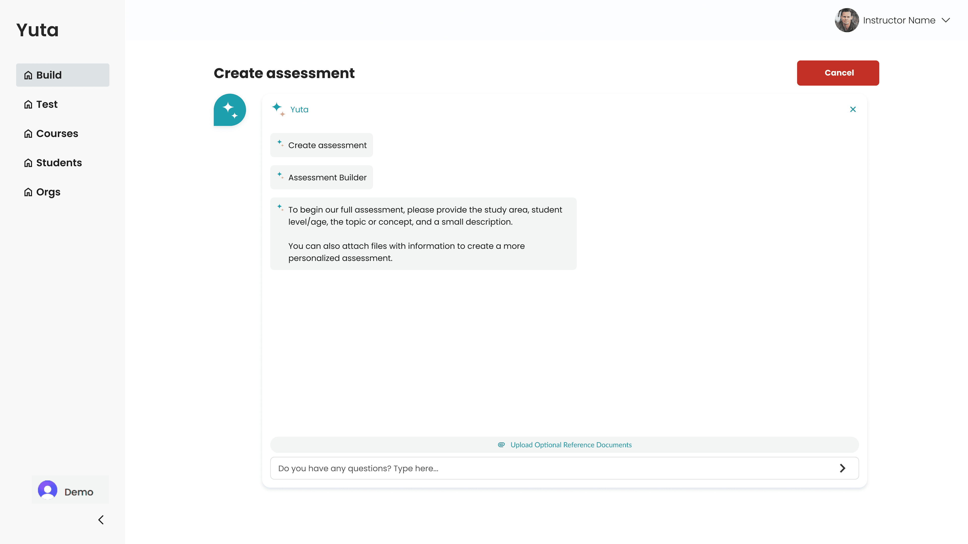Click the Yuta logo in sidebar
Image resolution: width=968 pixels, height=544 pixels.
[38, 30]
